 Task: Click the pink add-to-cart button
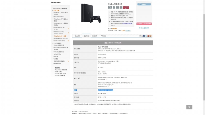144,24
